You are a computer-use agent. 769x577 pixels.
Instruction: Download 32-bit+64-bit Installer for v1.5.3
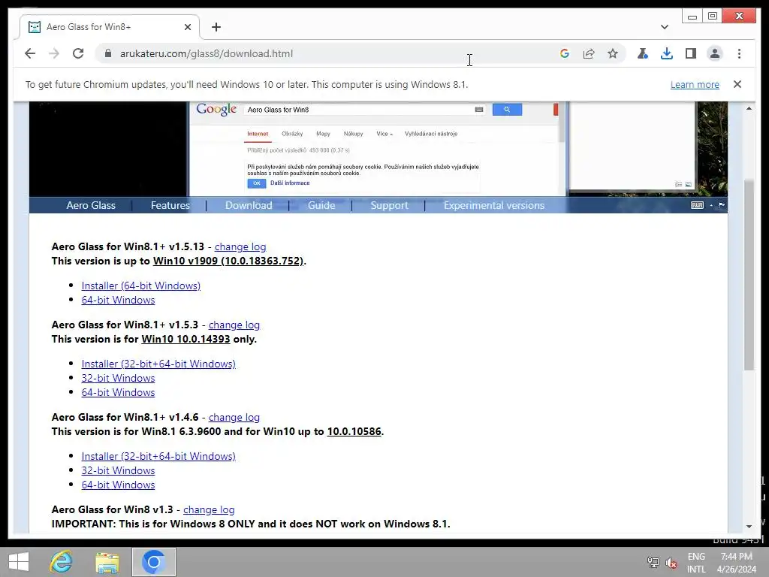pos(158,364)
